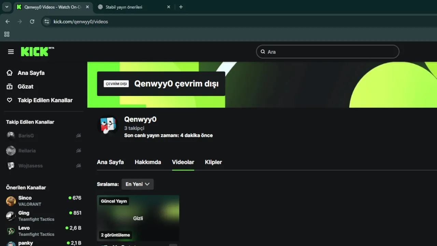Screen dimensions: 437x246
Task: Click Teamfight Tactics under Ging
Action: (36, 219)
